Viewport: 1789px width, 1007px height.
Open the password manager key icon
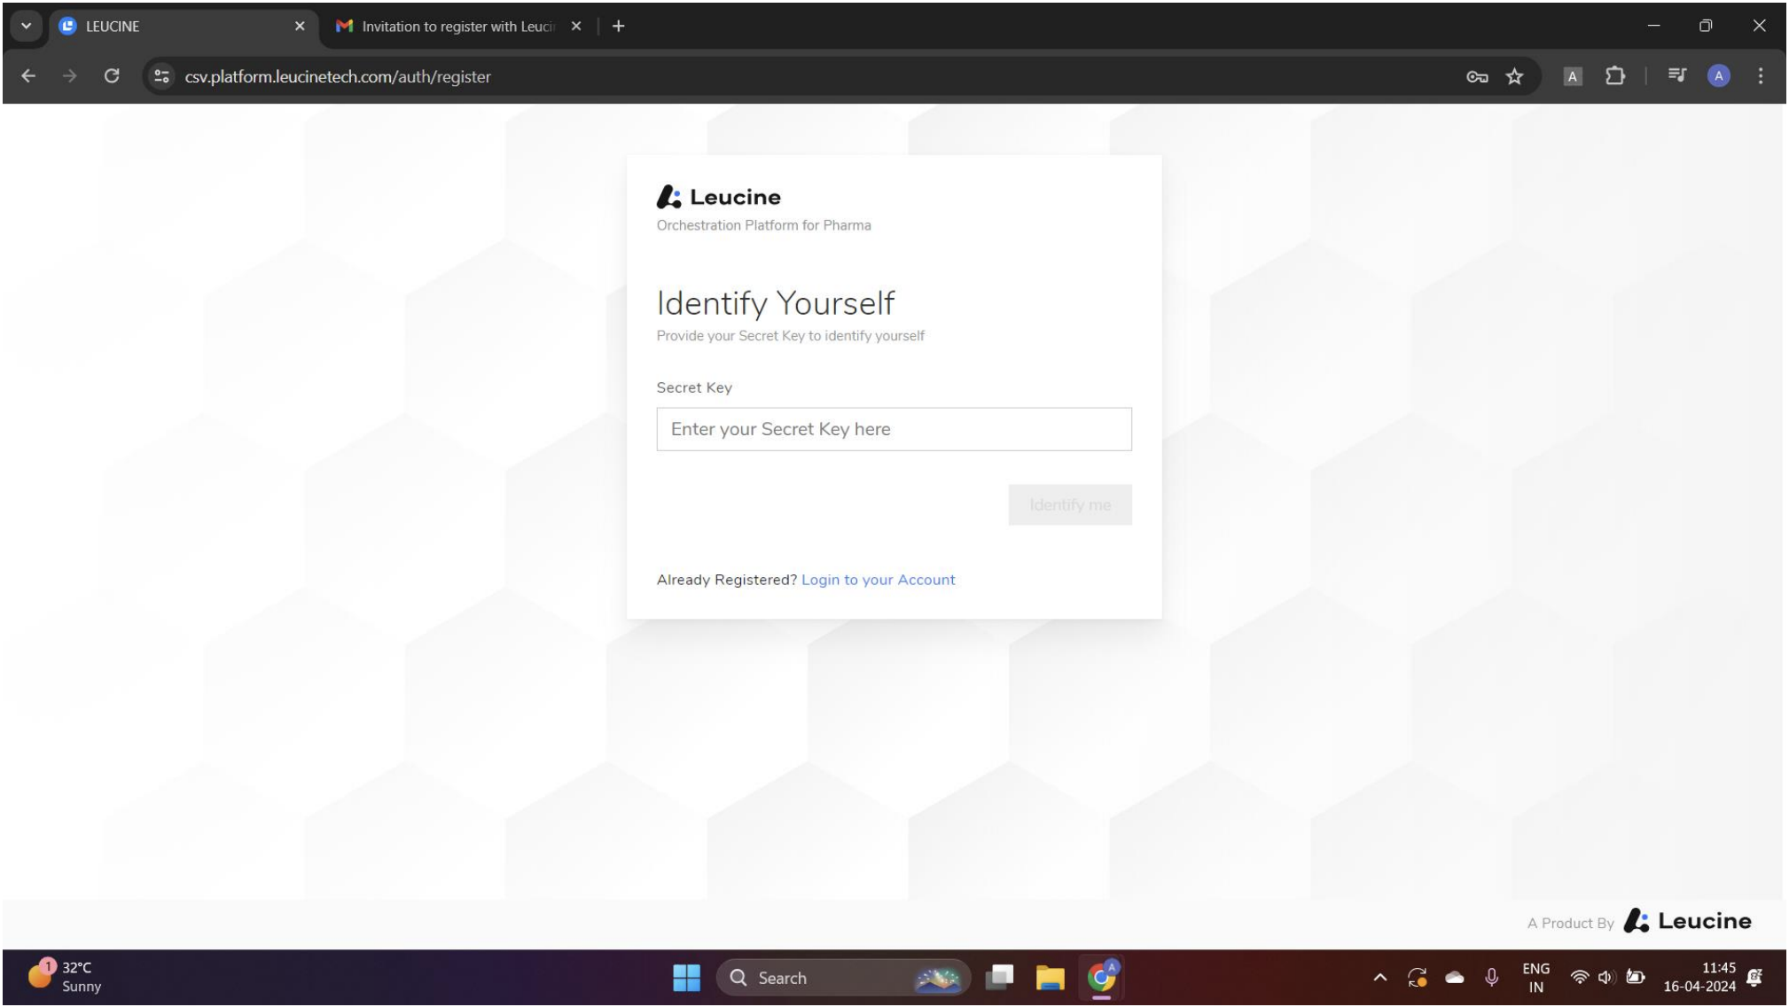(x=1477, y=77)
